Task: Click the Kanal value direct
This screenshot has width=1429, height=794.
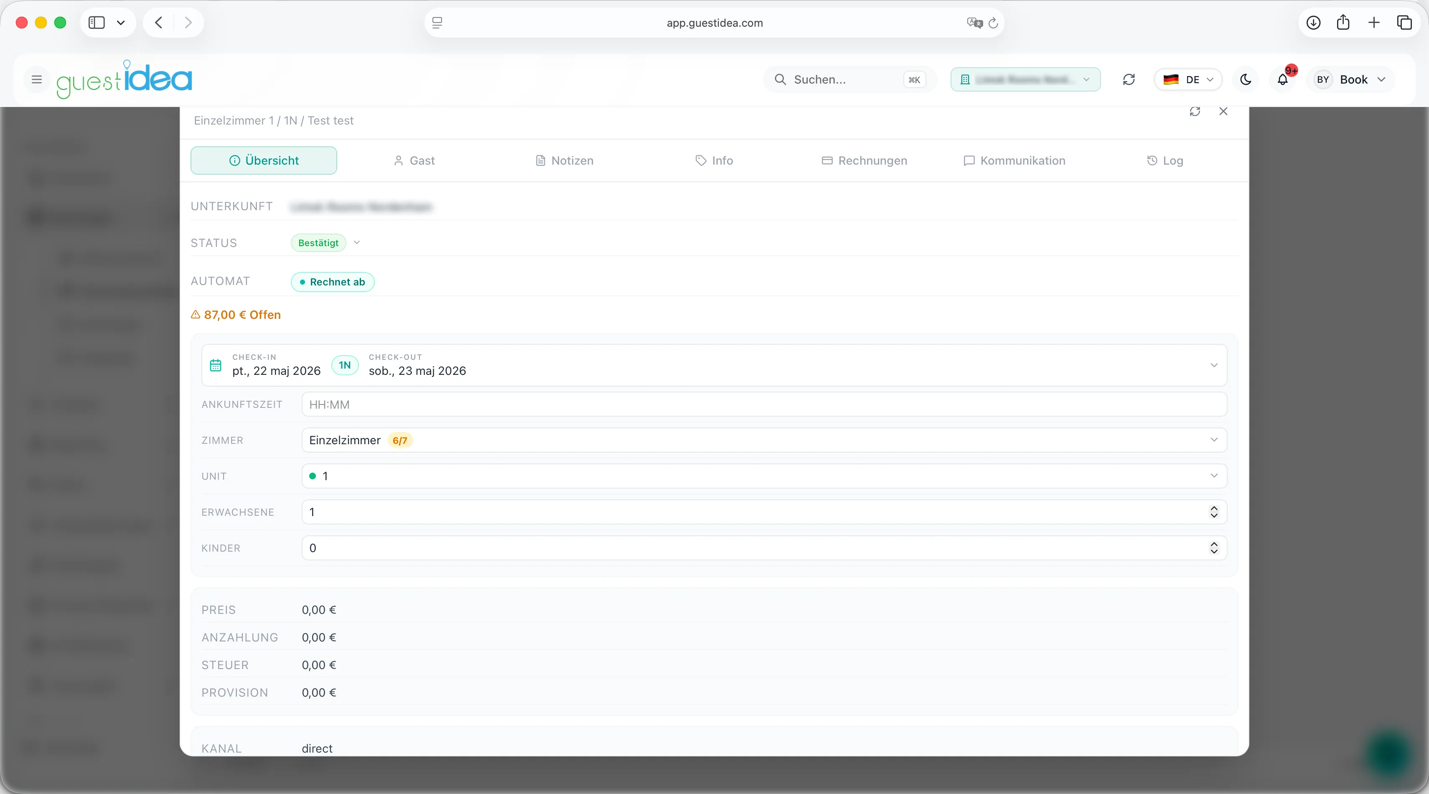Action: [x=317, y=748]
